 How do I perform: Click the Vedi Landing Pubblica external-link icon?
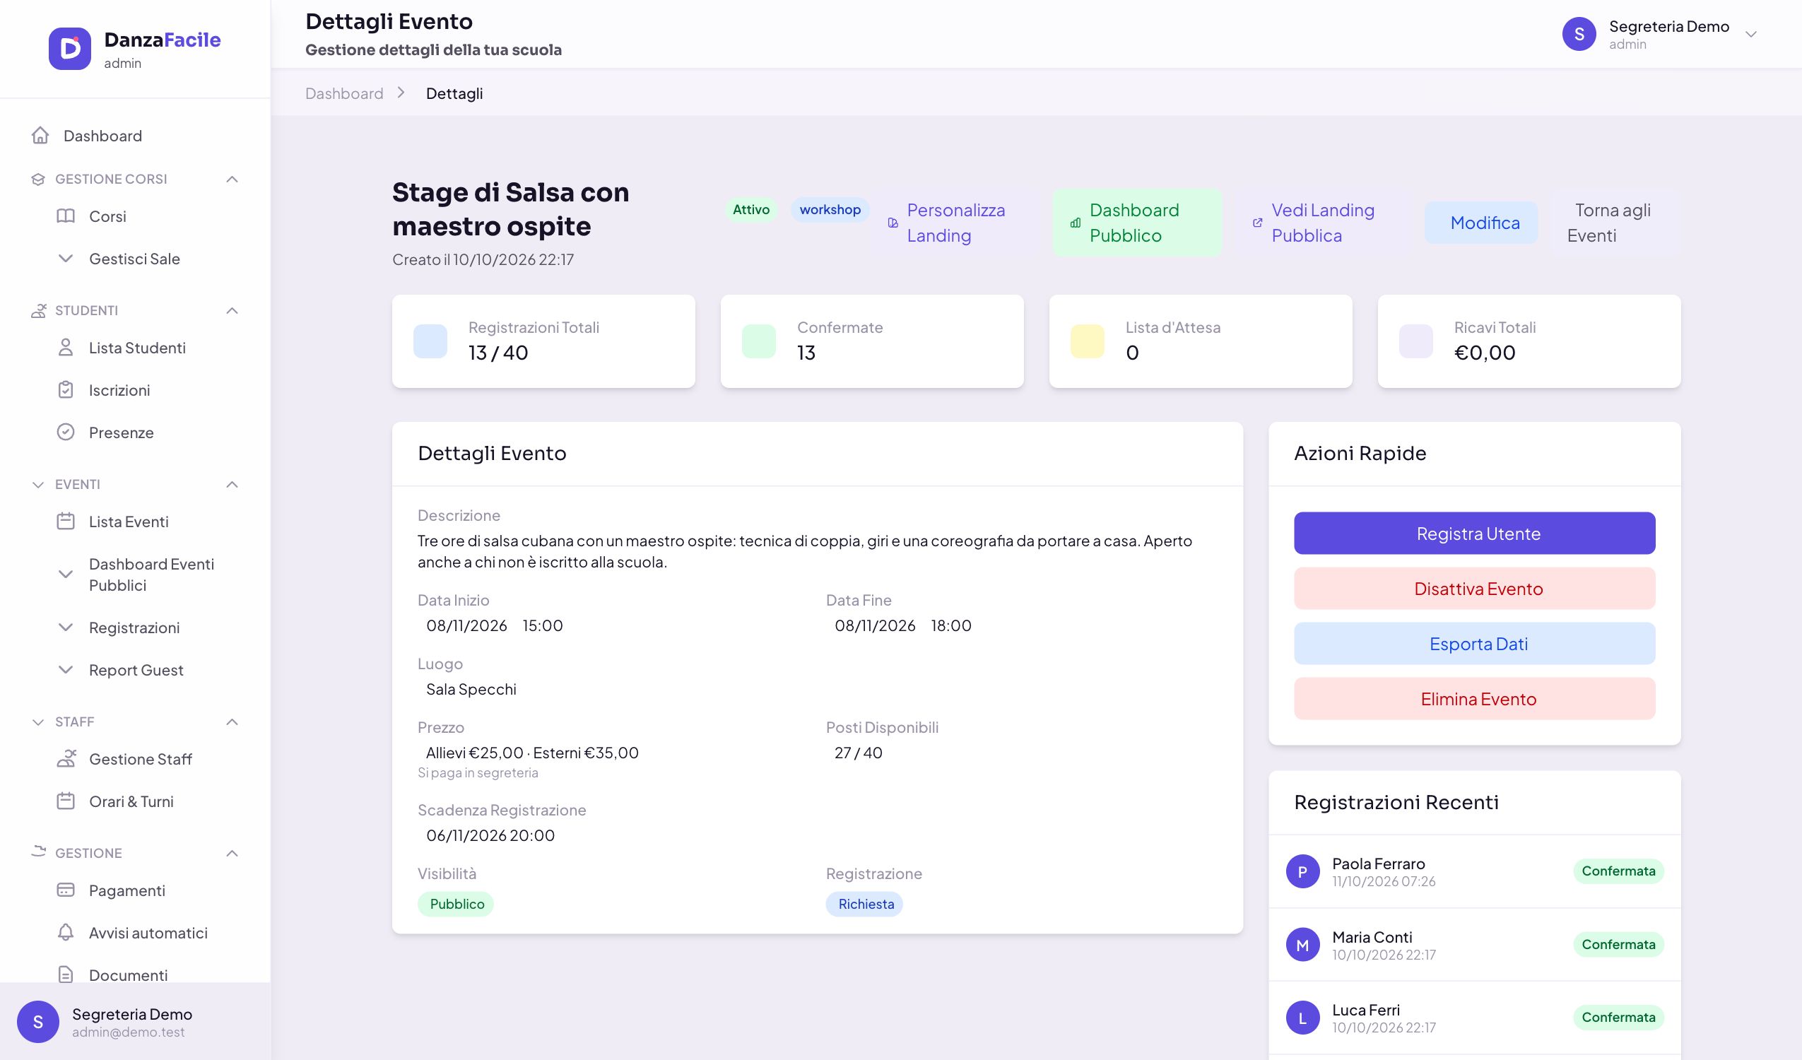pos(1258,223)
